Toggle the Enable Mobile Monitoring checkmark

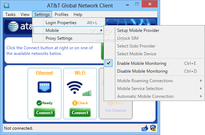[109, 63]
